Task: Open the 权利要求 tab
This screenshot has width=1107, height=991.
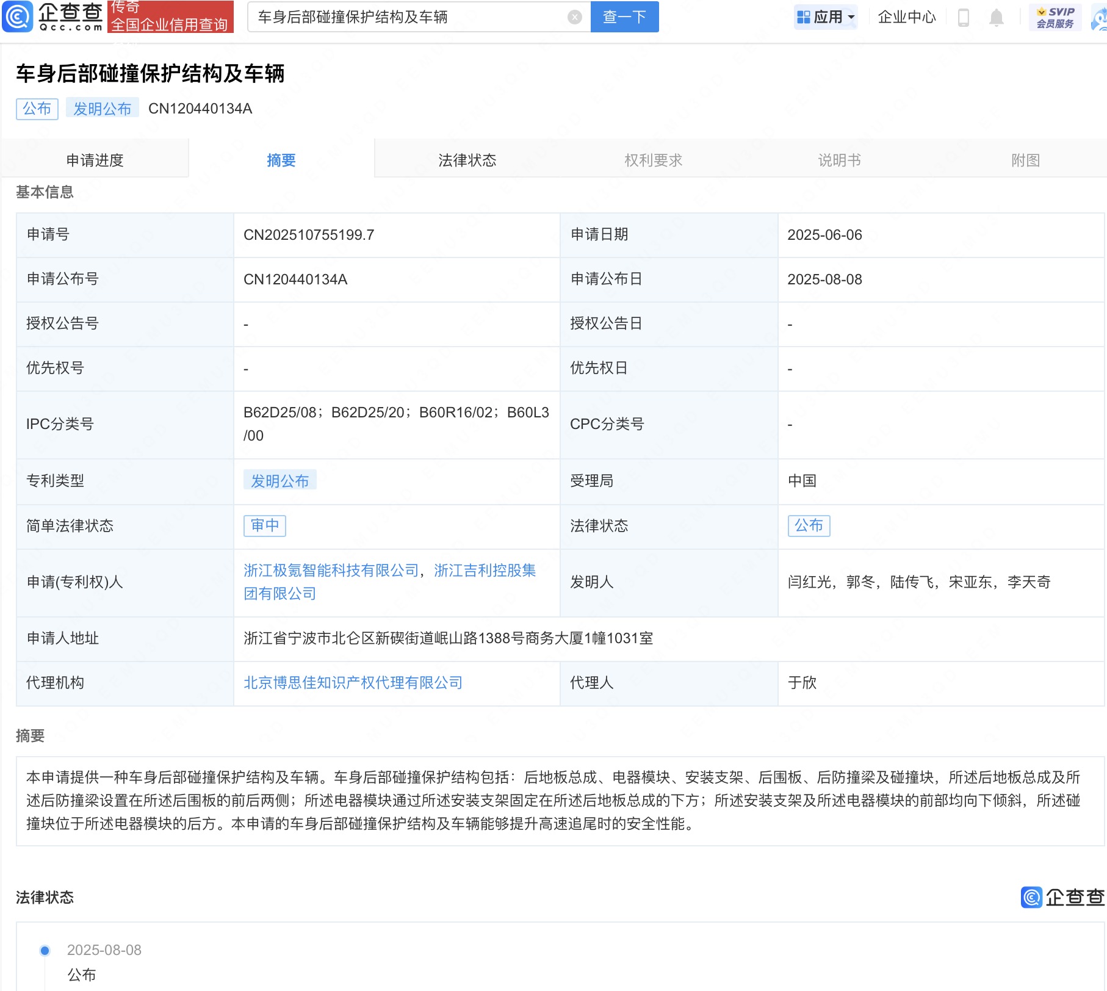Action: [x=654, y=160]
